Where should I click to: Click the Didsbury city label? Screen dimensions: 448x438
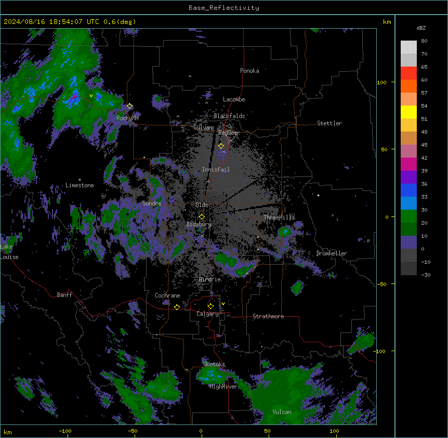point(199,224)
